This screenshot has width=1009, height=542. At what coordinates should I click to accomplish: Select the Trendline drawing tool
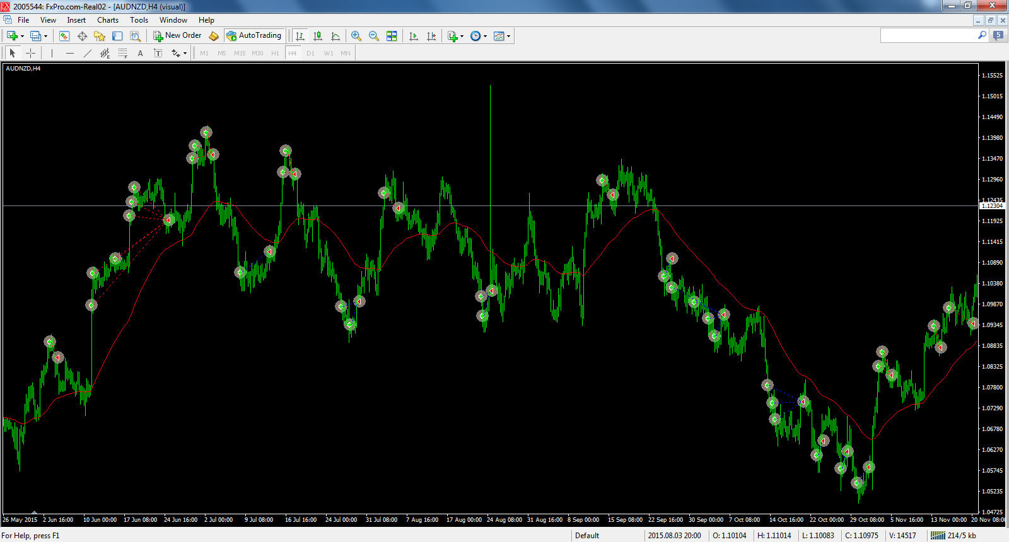(x=87, y=53)
